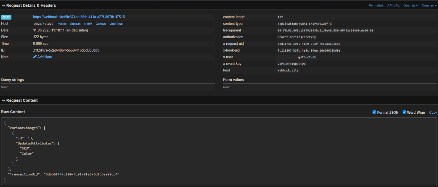This screenshot has width=438, height=187.
Task: Look up host IP with Whois
Action: tap(62, 24)
